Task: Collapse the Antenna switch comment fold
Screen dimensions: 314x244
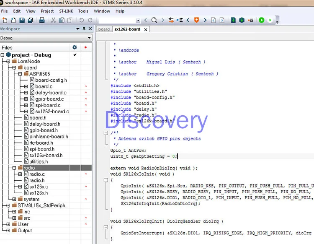Action: (x=106, y=133)
